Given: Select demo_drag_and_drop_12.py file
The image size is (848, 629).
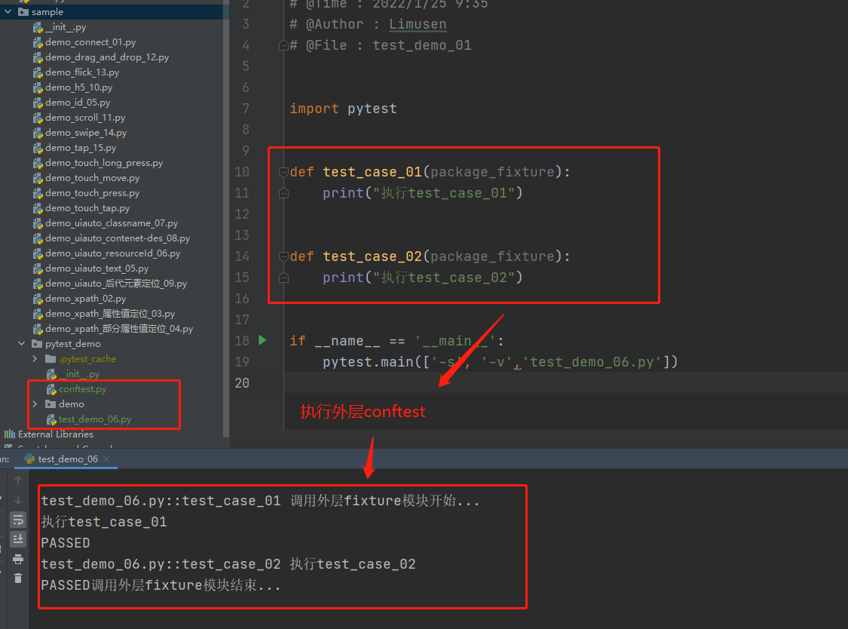Looking at the screenshot, I should [x=107, y=57].
